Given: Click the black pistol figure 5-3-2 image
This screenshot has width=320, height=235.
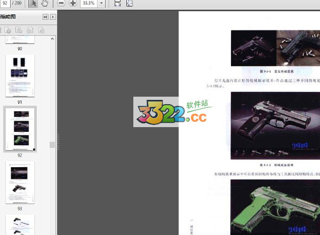Looking at the screenshot, I should click(x=275, y=126).
